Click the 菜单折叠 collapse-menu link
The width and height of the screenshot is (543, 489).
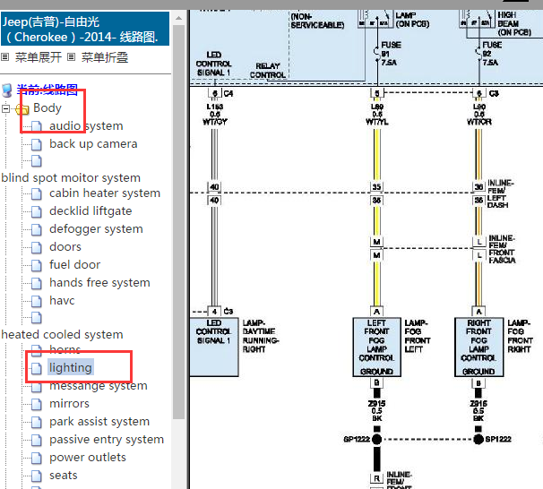(x=105, y=57)
